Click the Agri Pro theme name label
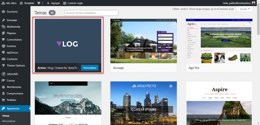 (x=194, y=68)
